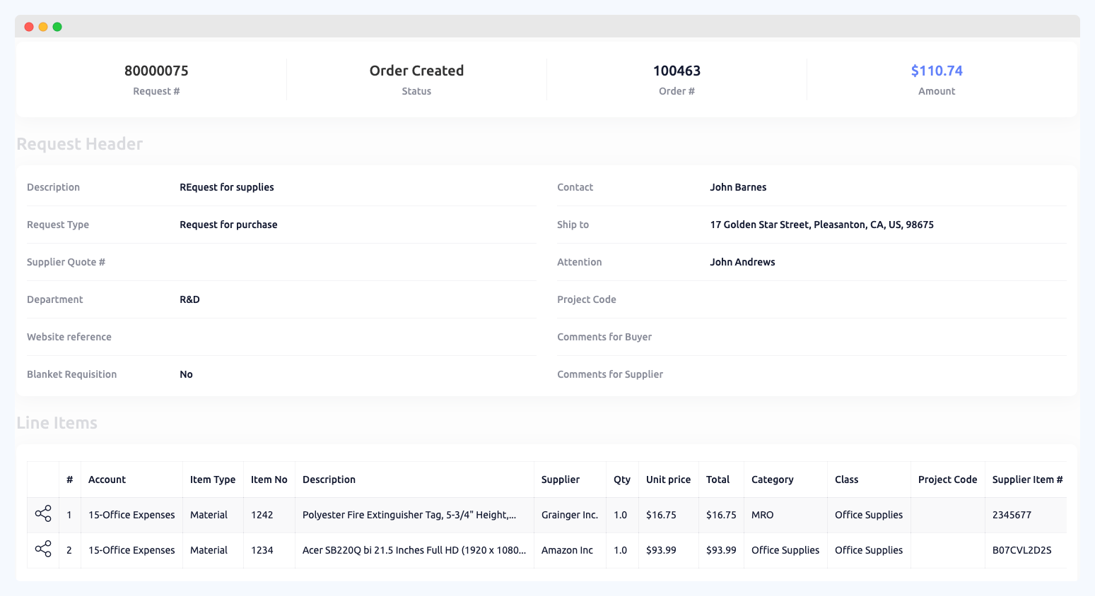Screen dimensions: 1095x596
Task: Open the Supplier Quote field
Action: (66, 262)
